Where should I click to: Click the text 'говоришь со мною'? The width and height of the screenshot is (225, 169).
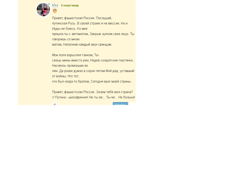[x=66, y=39]
